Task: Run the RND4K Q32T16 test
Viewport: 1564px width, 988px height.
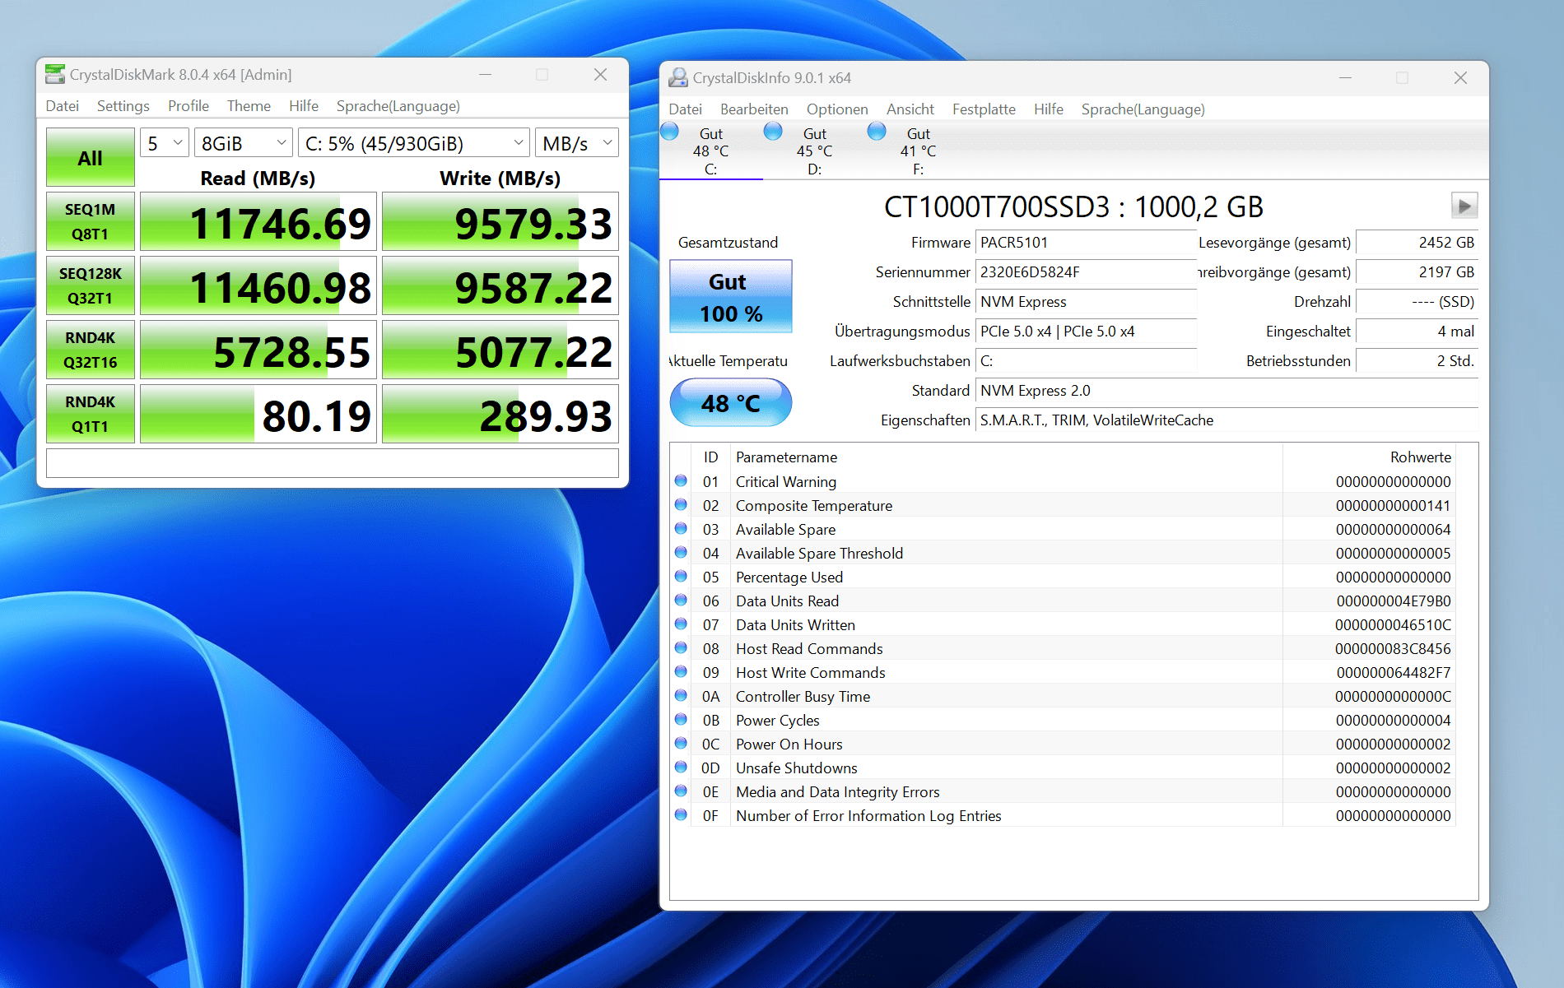Action: (91, 350)
